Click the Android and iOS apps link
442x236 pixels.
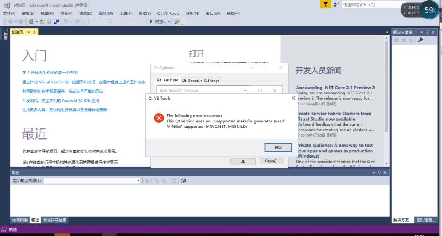coord(61,100)
